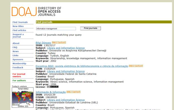The height and width of the screenshot is (110, 174).
Task: Click the Total 6062 visitors text
Action: coord(23,89)
